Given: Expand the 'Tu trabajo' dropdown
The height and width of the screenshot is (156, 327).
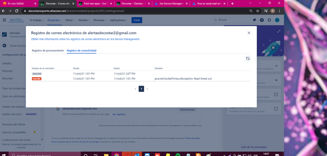Looking at the screenshot, I should coord(37,20).
